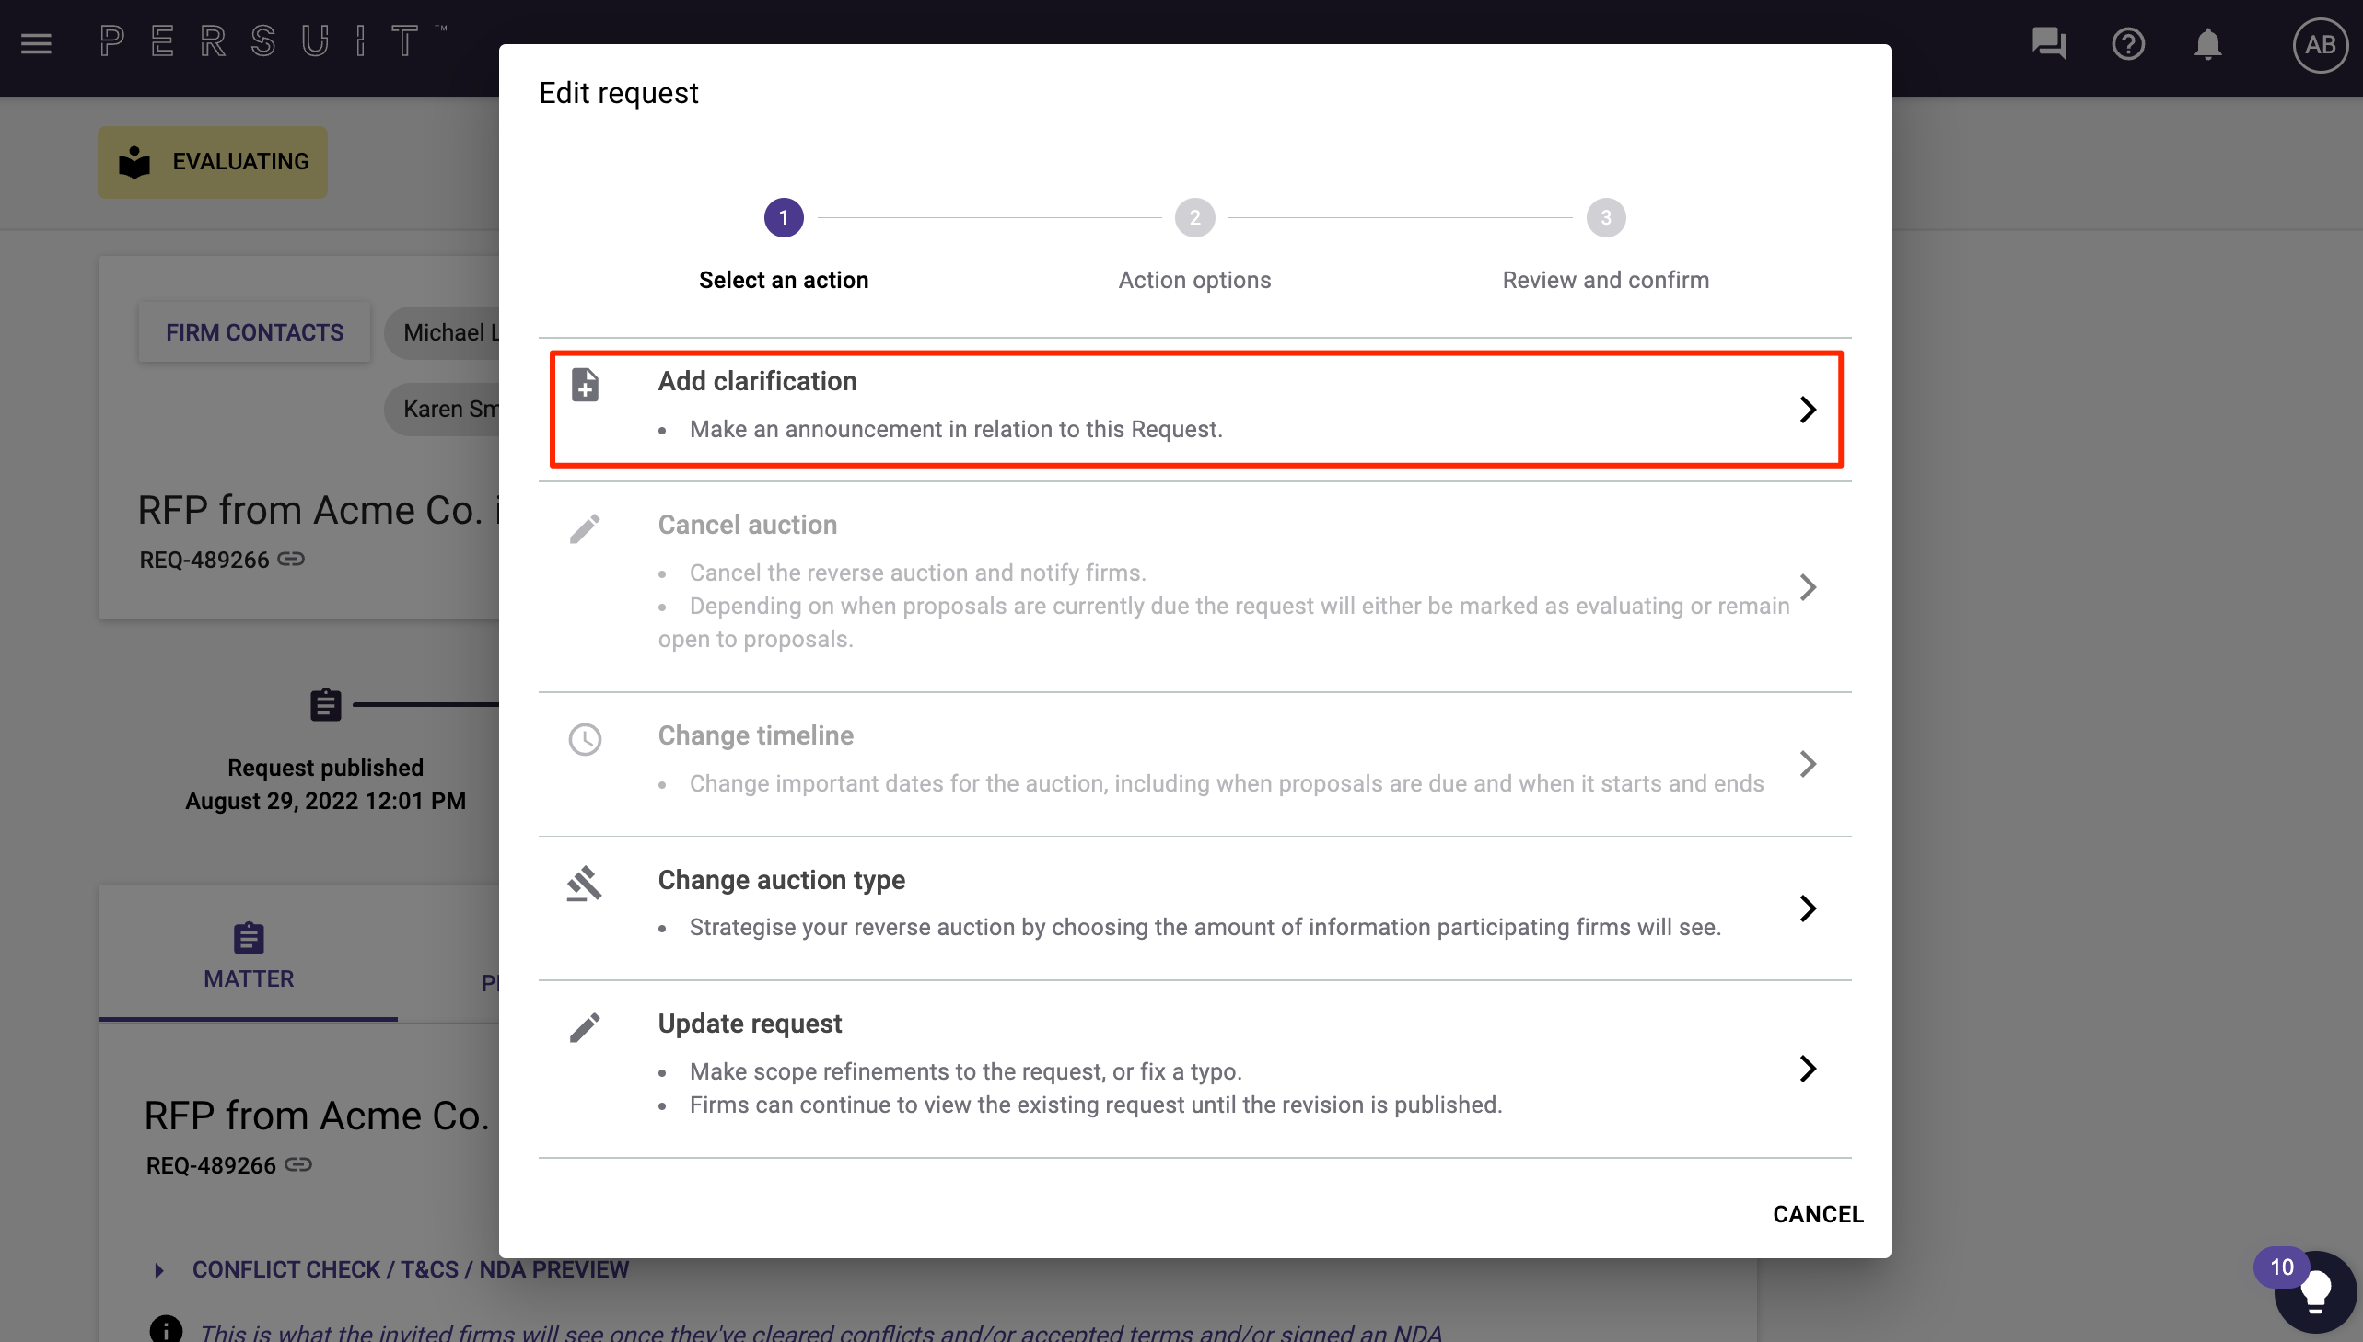Click the EVALUATING status badge
The width and height of the screenshot is (2363, 1342).
click(213, 162)
